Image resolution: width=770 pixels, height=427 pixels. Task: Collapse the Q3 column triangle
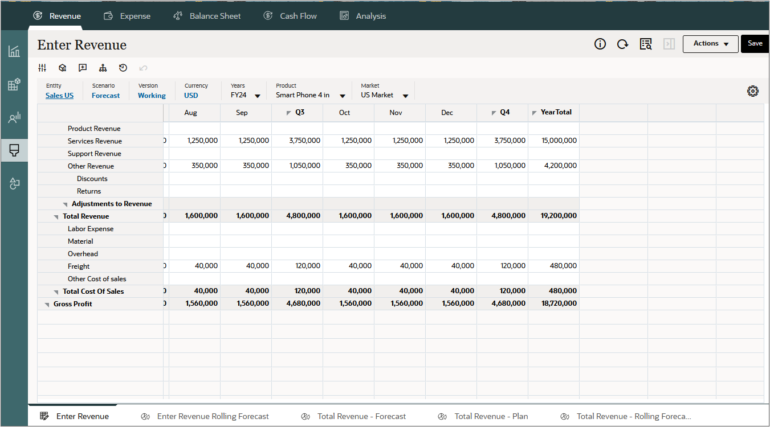289,113
